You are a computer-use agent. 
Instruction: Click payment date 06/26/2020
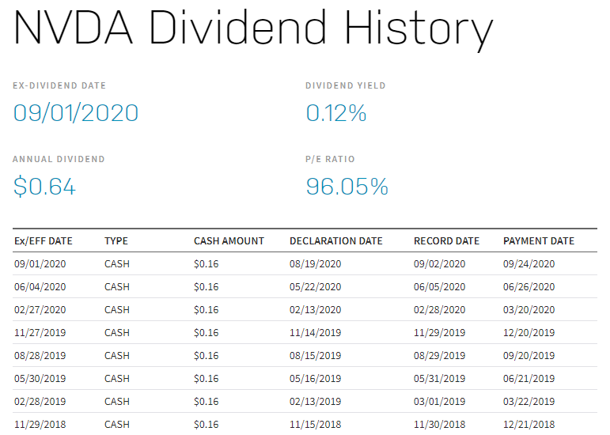[x=529, y=287]
